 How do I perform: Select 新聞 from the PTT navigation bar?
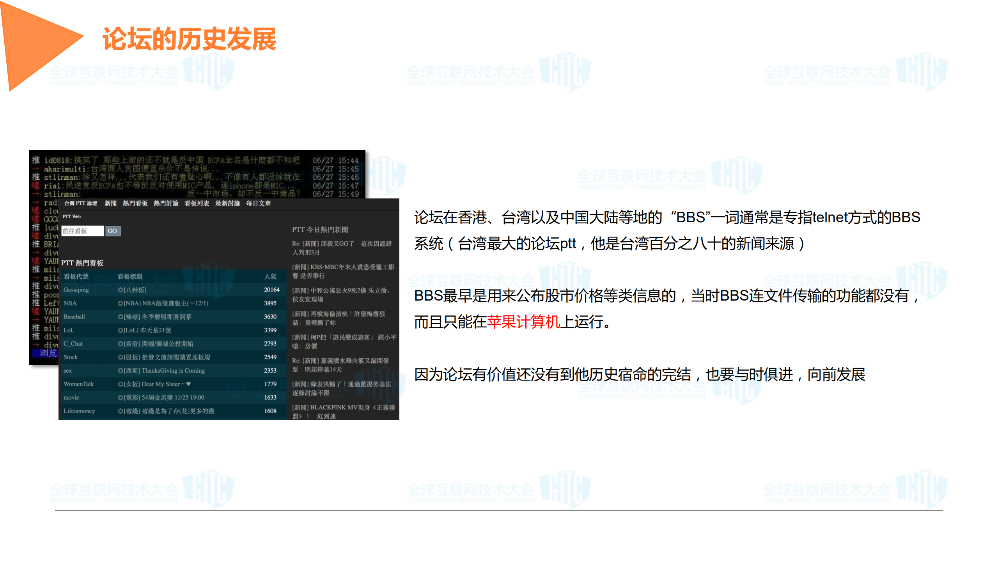coord(110,204)
